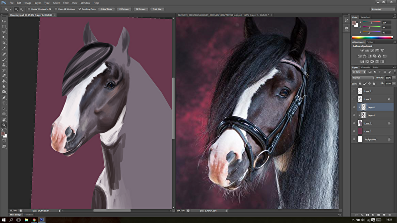Screen dimensions: 397x223
Task: Select the Background layer
Action: pyautogui.click(x=372, y=139)
